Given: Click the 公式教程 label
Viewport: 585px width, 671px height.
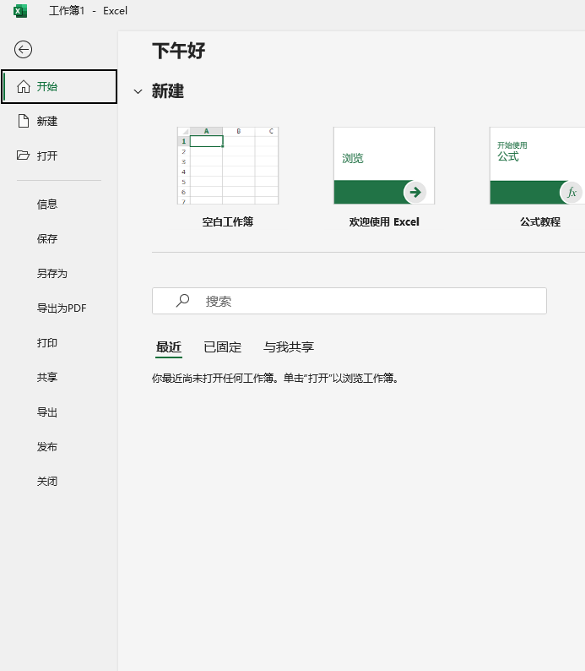Looking at the screenshot, I should tap(540, 222).
